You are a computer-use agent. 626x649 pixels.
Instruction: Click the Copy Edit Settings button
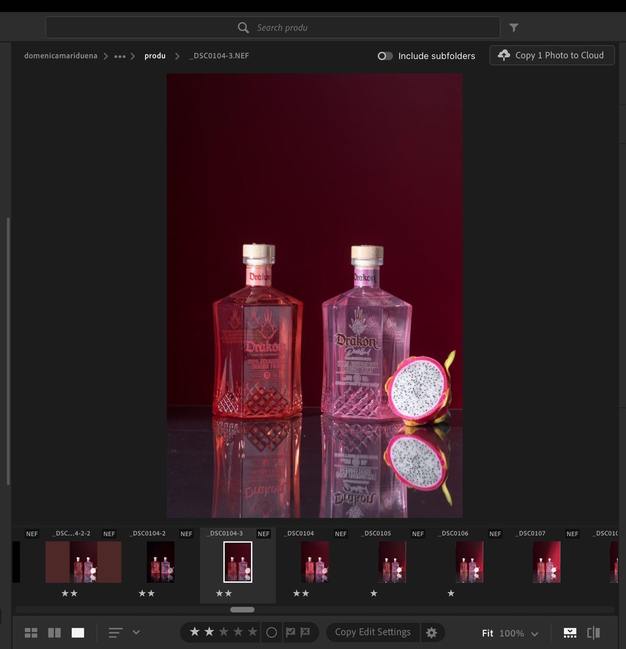click(373, 632)
